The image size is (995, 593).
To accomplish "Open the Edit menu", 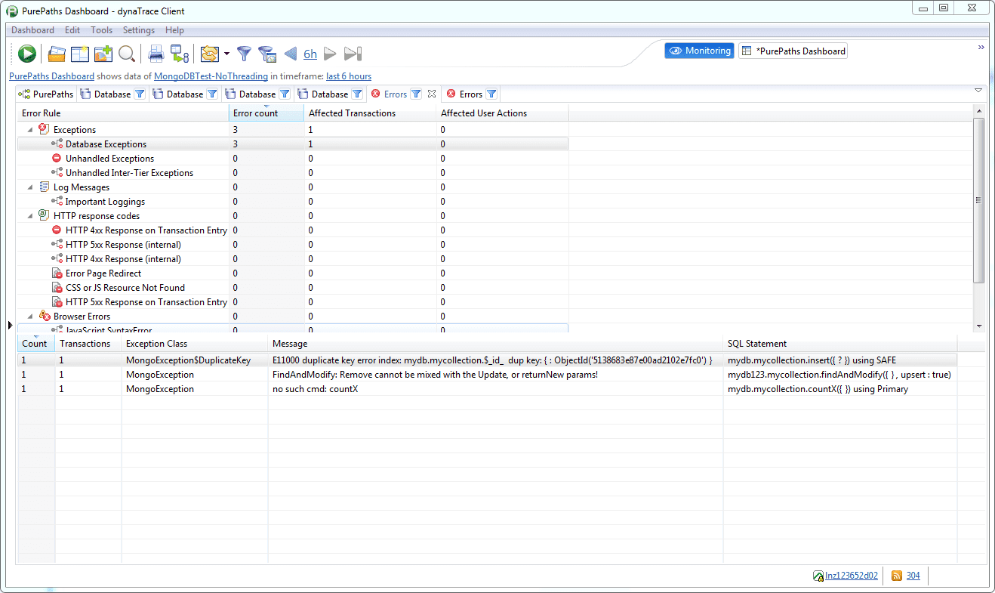I will (x=72, y=30).
